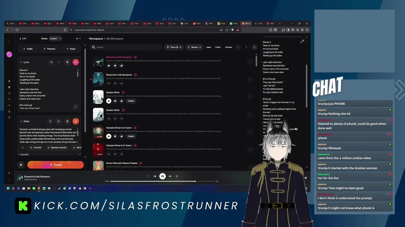Toggle the Uploads filter
Screen dimensions: 405x227
click(x=228, y=47)
